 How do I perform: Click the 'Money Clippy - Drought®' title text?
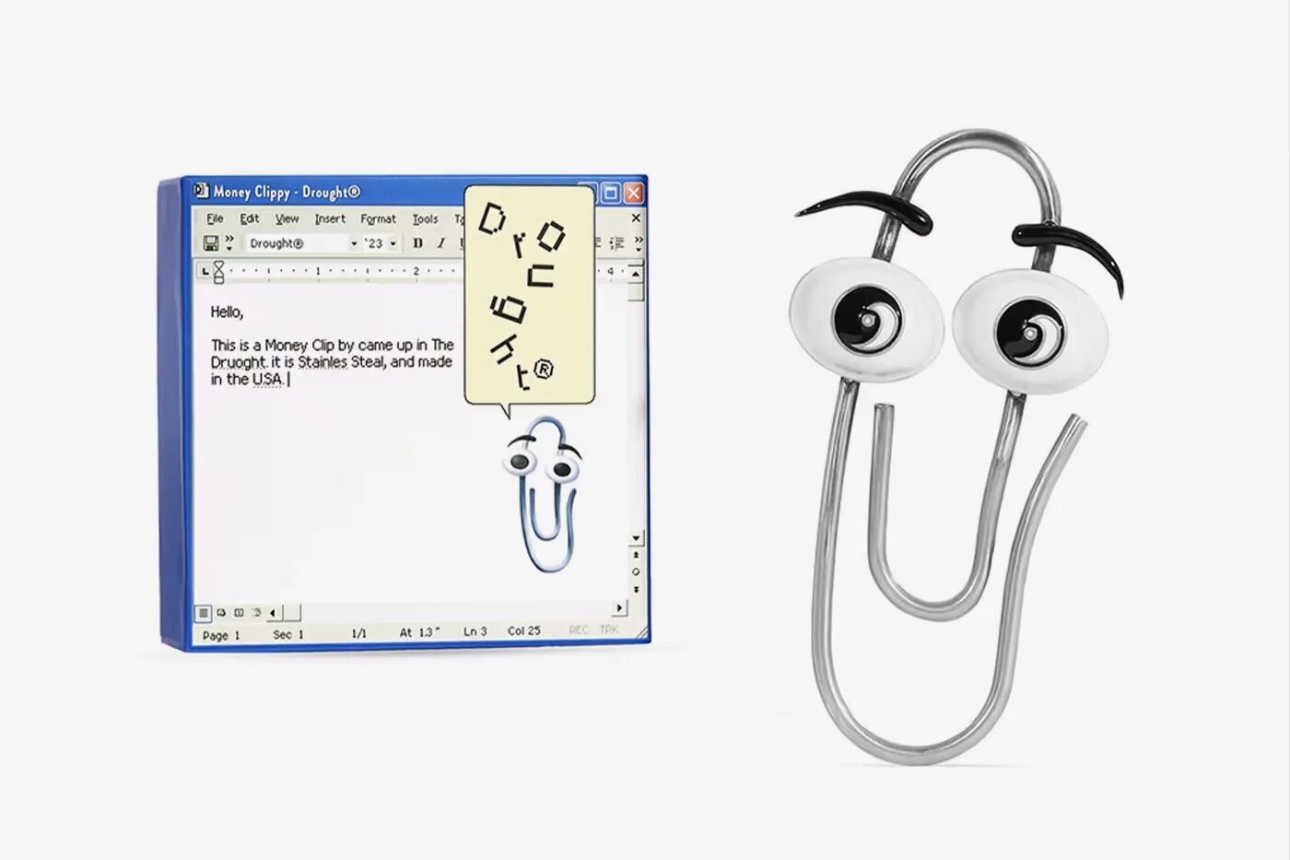tap(287, 192)
